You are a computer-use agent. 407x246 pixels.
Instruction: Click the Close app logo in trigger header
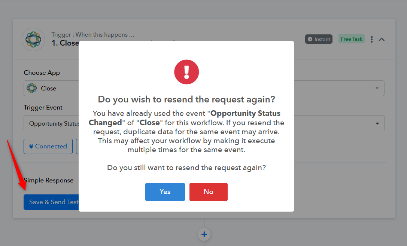tap(33, 39)
